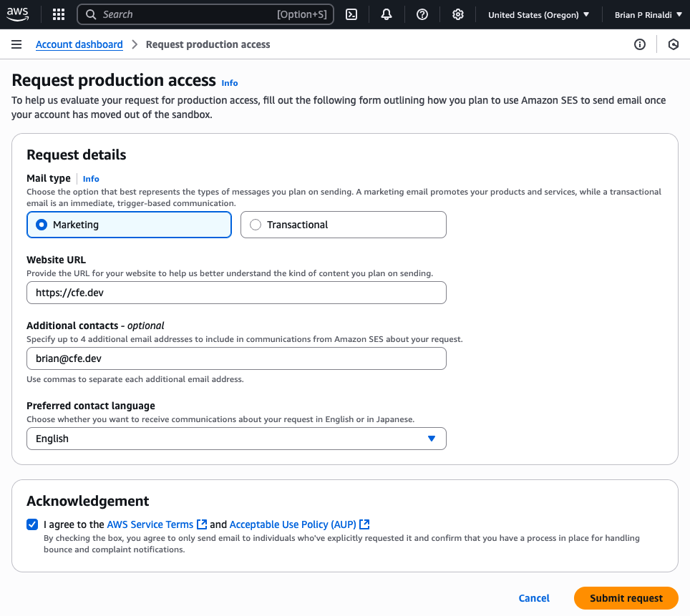Open the AWS services grid menu
690x616 pixels.
(x=58, y=14)
